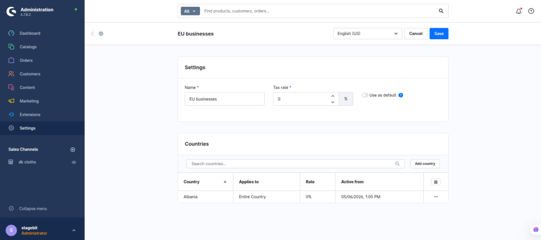The height and width of the screenshot is (240, 541).
Task: Click the Administration title text
Action: (x=37, y=10)
